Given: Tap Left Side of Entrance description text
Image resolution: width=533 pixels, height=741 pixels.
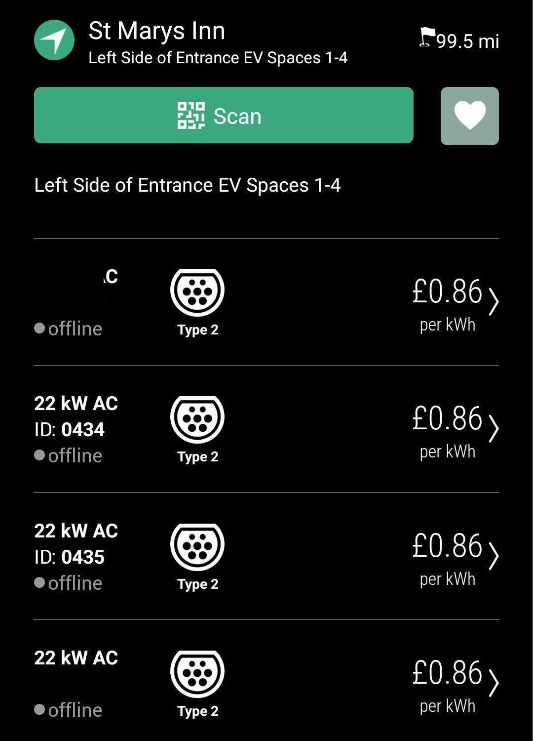Looking at the screenshot, I should coord(187,185).
